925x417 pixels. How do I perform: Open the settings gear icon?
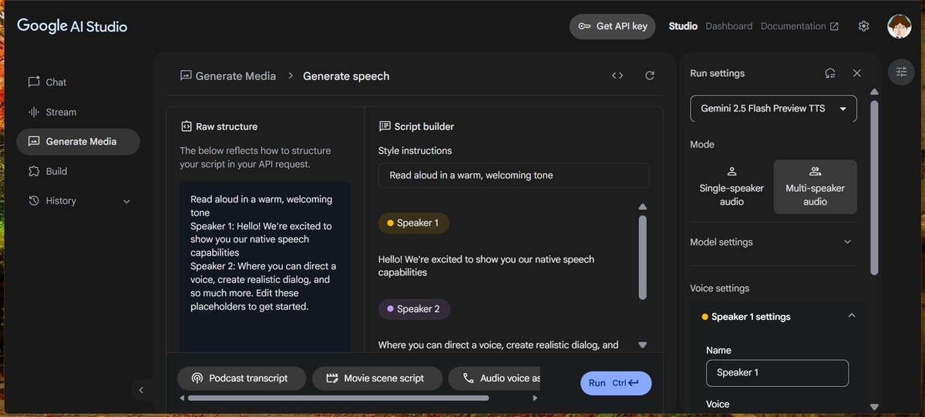pos(863,26)
